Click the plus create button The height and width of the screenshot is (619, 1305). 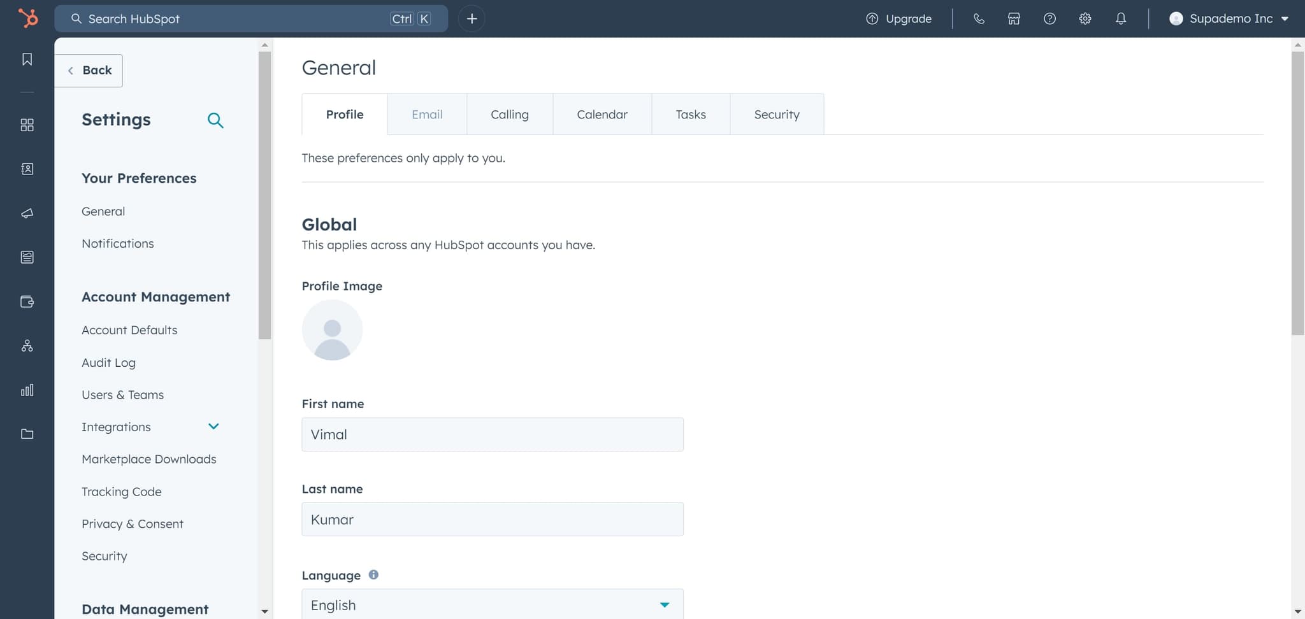(x=472, y=18)
